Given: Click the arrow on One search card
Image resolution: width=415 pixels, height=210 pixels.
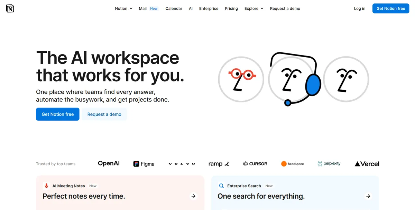Looking at the screenshot, I should point(368,196).
